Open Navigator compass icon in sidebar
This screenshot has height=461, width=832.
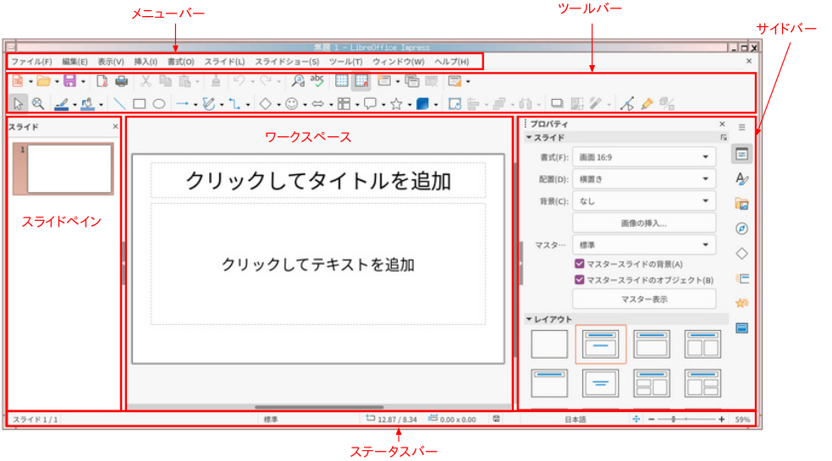(x=741, y=228)
